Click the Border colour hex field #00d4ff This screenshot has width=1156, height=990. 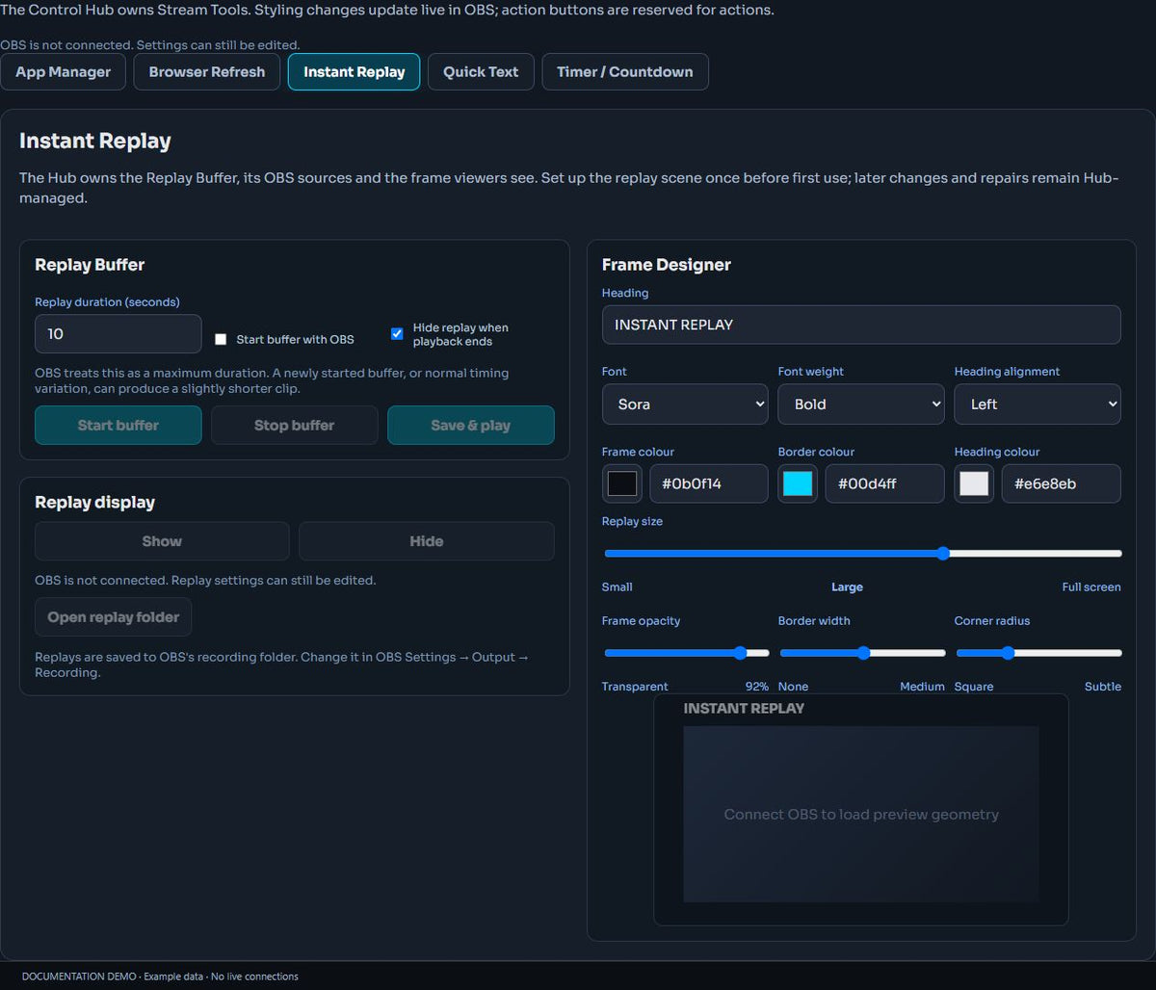(x=885, y=483)
